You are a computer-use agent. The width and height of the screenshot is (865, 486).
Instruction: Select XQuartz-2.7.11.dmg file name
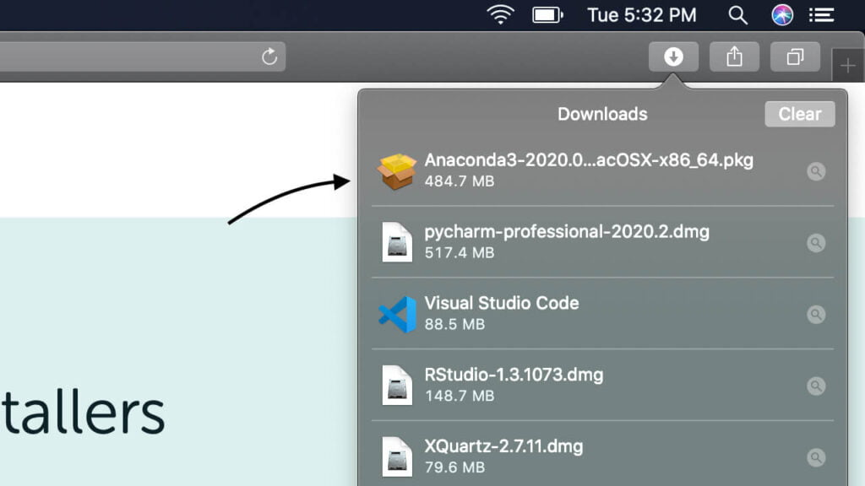pos(503,446)
